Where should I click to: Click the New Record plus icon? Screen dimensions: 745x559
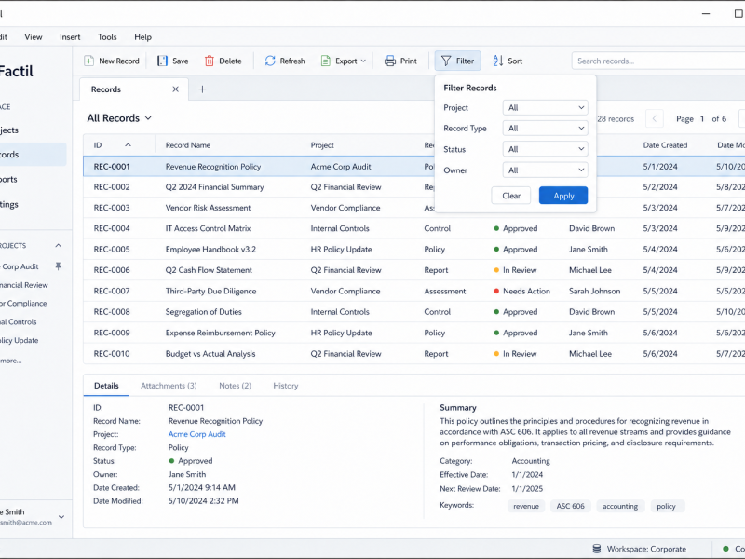point(88,61)
